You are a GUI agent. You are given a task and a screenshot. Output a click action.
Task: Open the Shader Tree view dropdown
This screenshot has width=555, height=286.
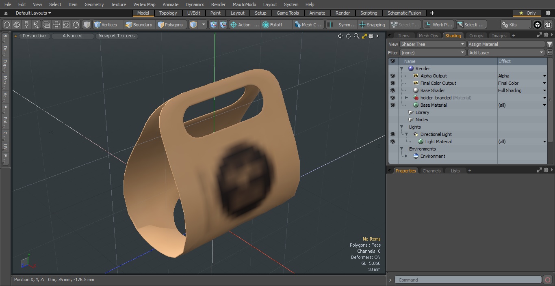pos(433,44)
